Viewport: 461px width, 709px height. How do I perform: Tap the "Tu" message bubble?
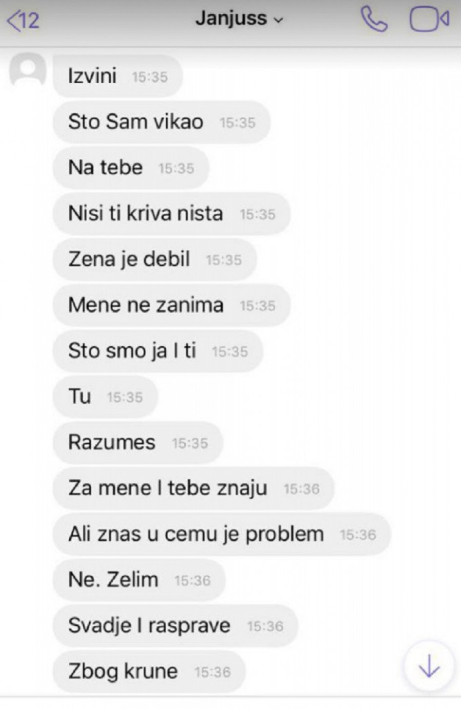click(105, 397)
